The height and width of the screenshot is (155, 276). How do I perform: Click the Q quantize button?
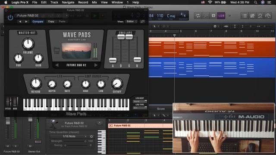(91, 136)
